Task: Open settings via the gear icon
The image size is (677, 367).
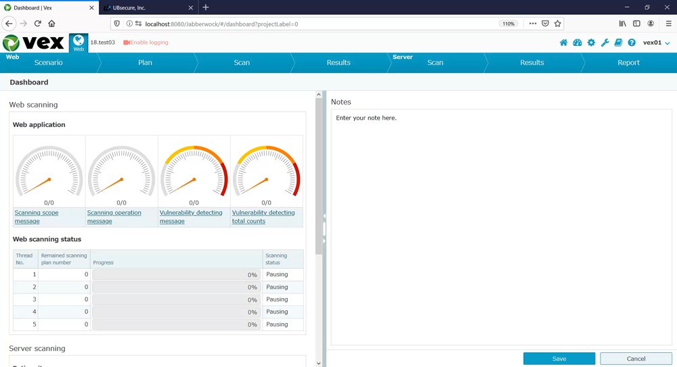Action: pyautogui.click(x=591, y=43)
